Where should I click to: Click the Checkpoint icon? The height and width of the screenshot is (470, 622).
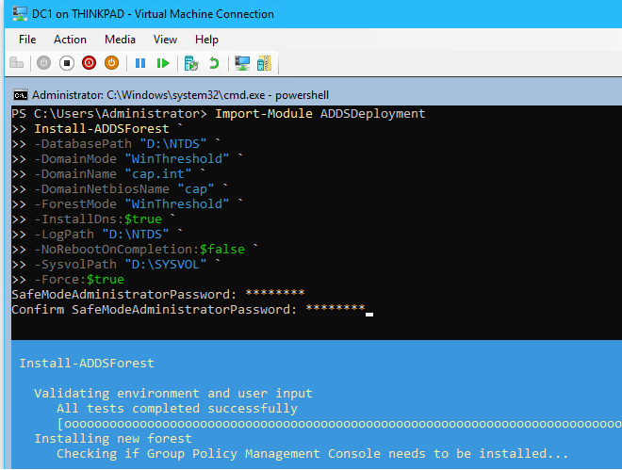pos(191,63)
